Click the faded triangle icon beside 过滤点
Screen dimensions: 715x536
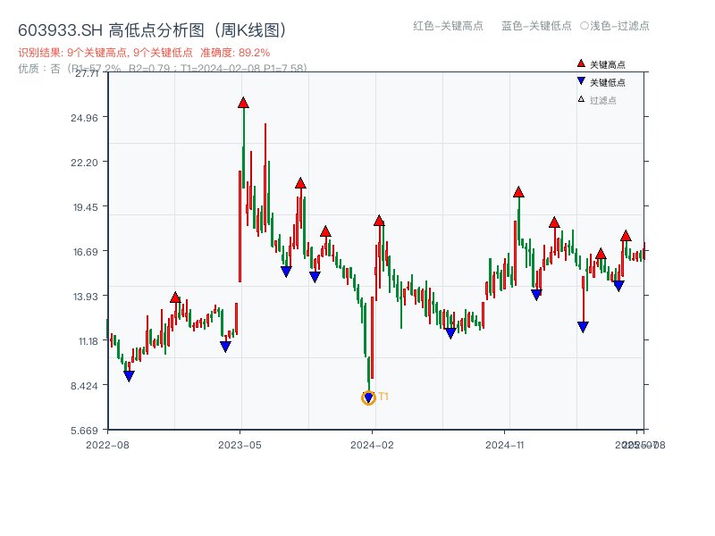580,99
